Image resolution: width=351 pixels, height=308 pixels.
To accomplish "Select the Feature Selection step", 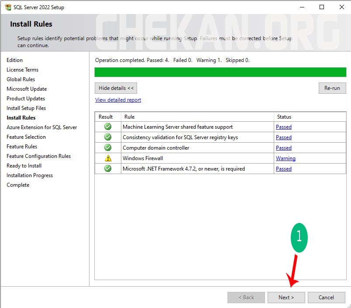I will (26, 137).
